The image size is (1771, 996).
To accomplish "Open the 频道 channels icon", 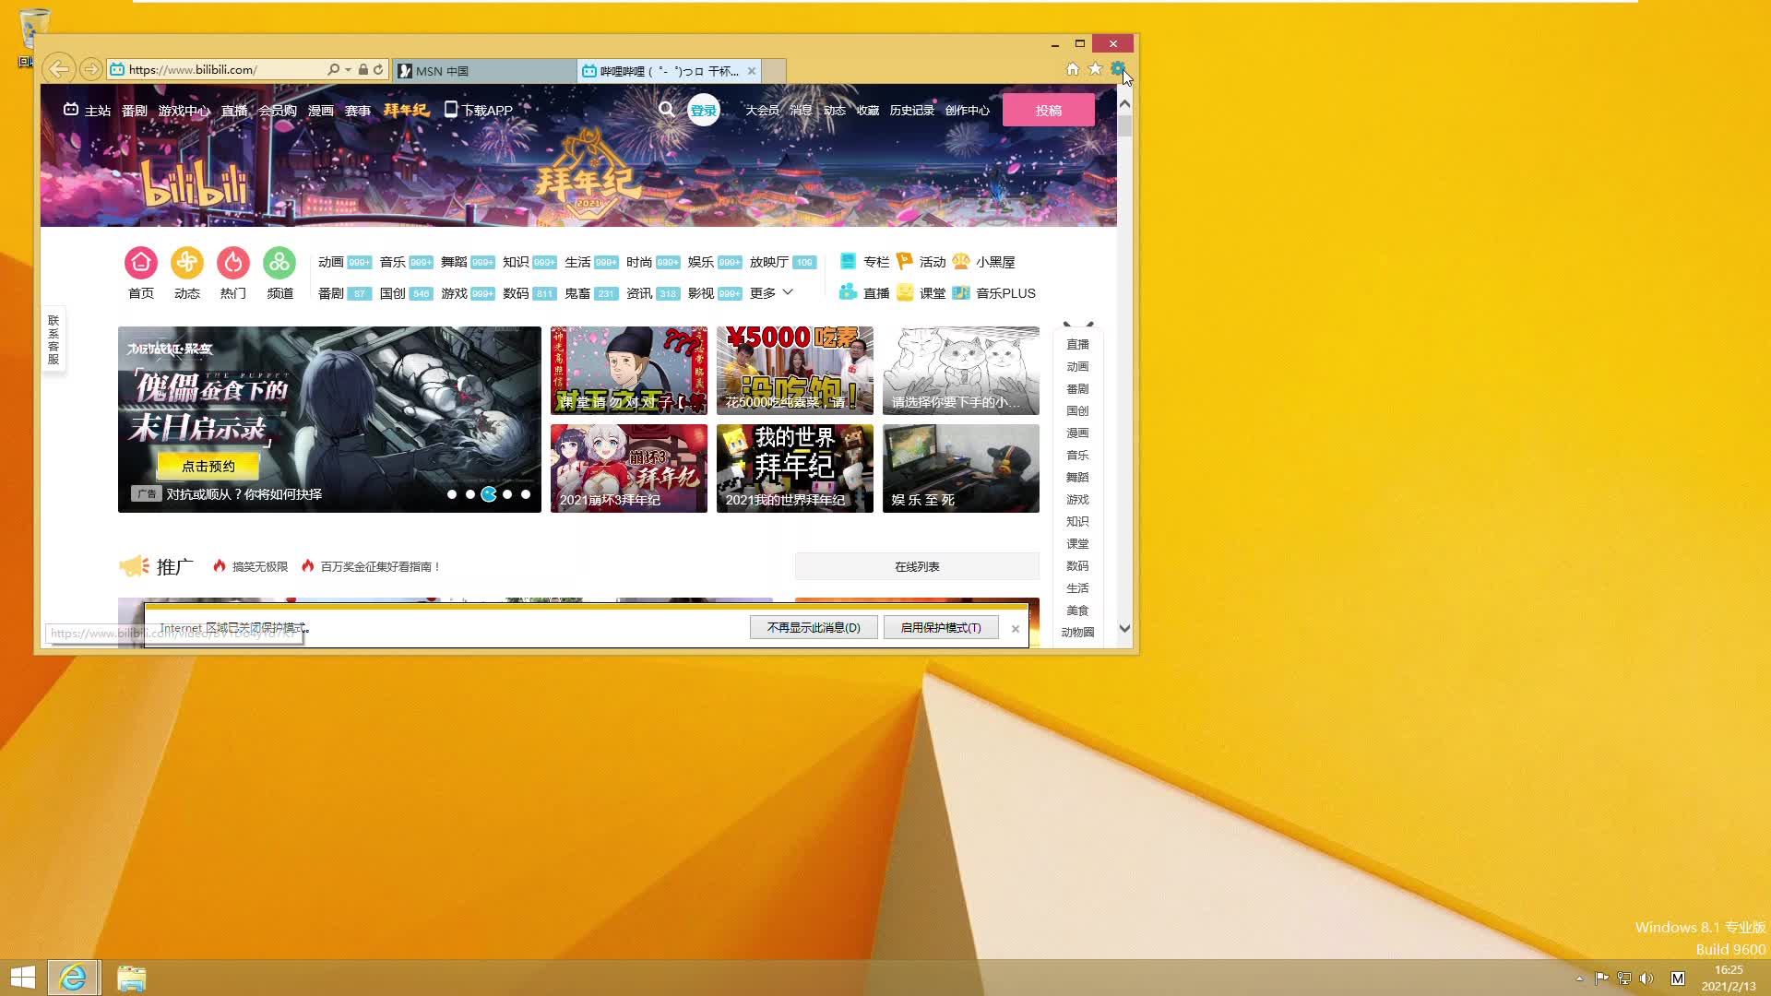I will tap(279, 263).
